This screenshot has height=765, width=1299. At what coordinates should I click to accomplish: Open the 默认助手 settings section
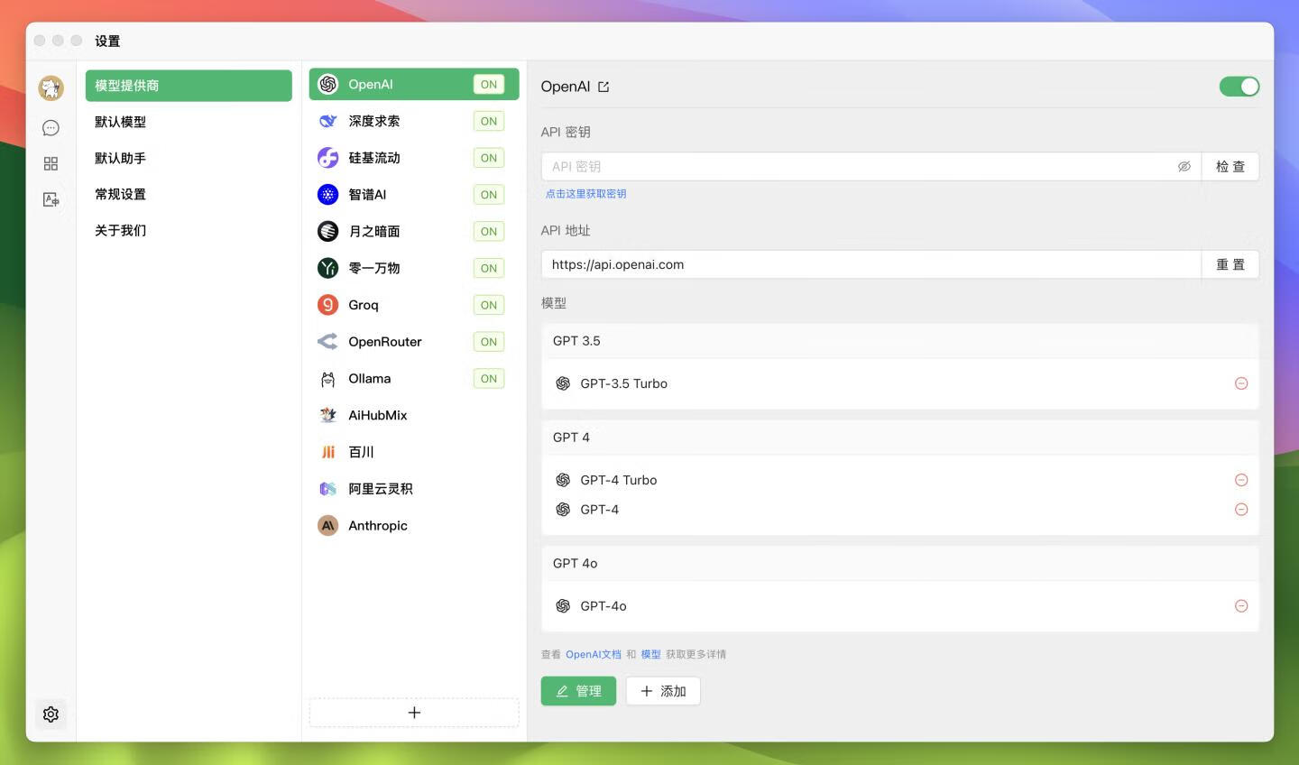click(x=189, y=158)
